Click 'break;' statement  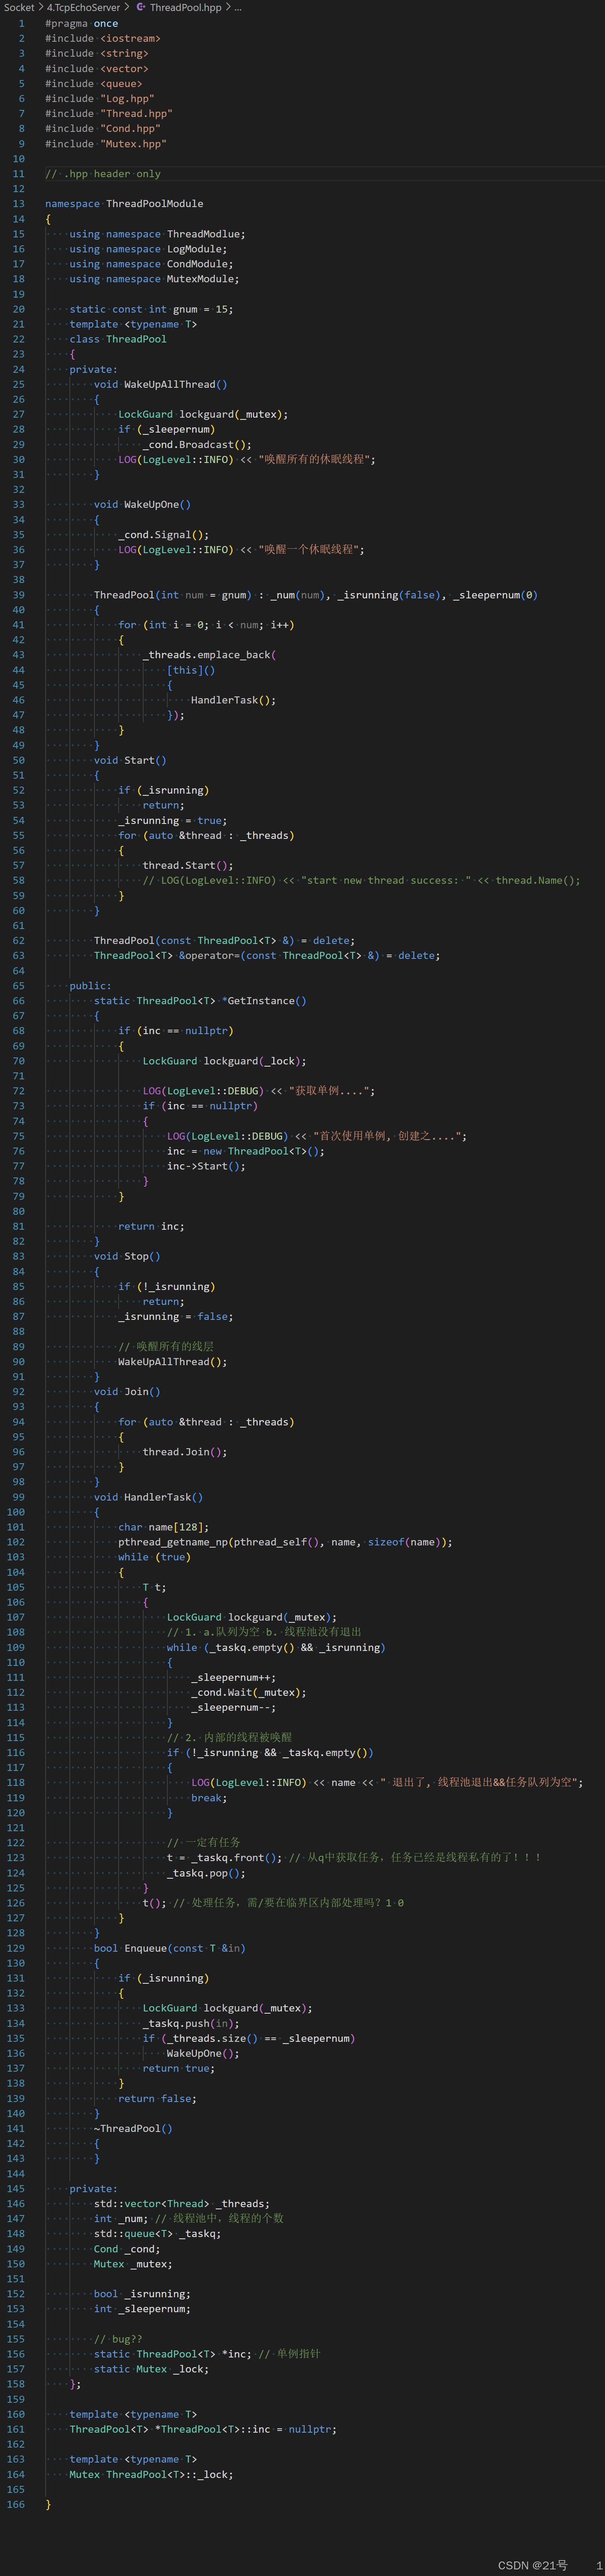(x=209, y=1797)
